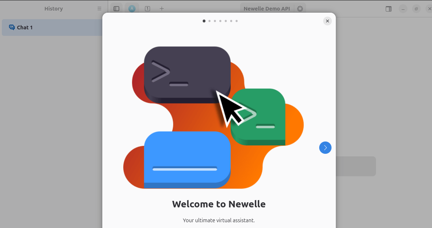
Task: Click the fifth carousel dot
Action: (x=226, y=21)
